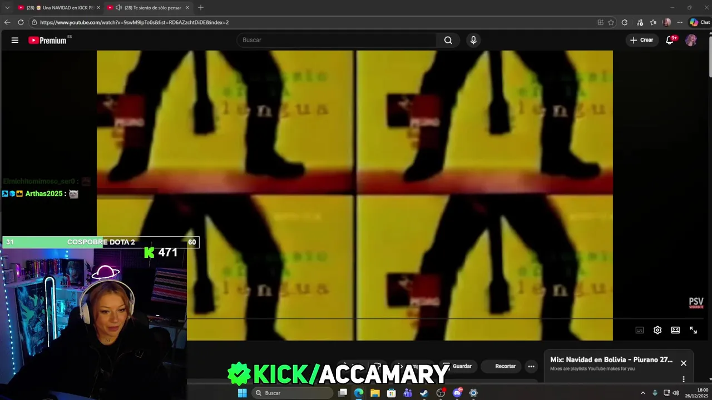This screenshot has height=400, width=712.
Task: Open Settings gear app on taskbar
Action: pyautogui.click(x=473, y=393)
